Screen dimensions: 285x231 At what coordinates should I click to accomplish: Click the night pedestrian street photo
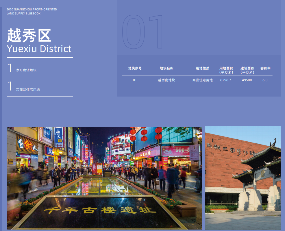(x=104, y=162)
